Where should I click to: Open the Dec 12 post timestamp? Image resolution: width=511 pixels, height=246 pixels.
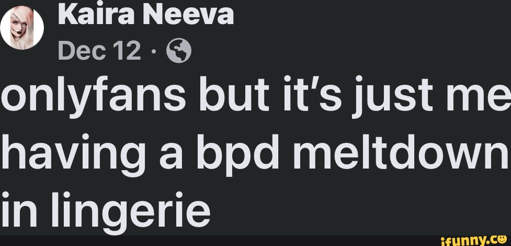pos(99,51)
